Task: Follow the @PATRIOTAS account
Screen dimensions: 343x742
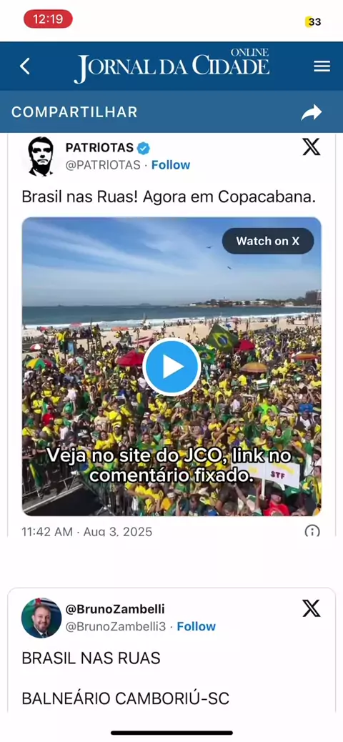Action: pos(171,165)
